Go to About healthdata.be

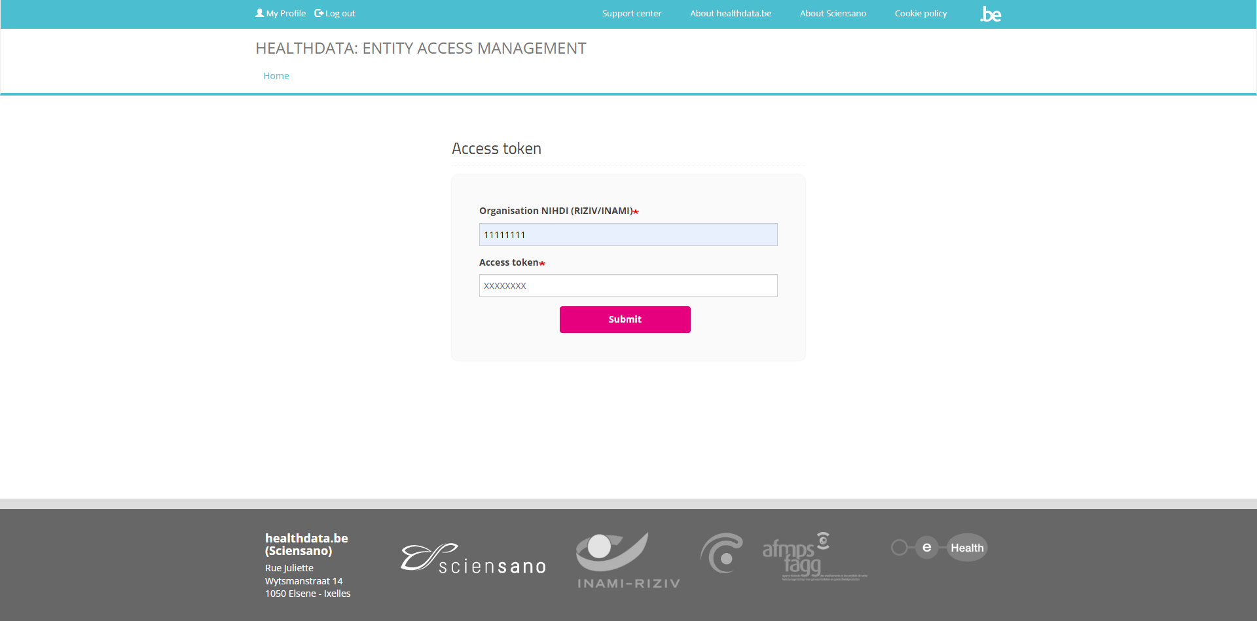[730, 14]
